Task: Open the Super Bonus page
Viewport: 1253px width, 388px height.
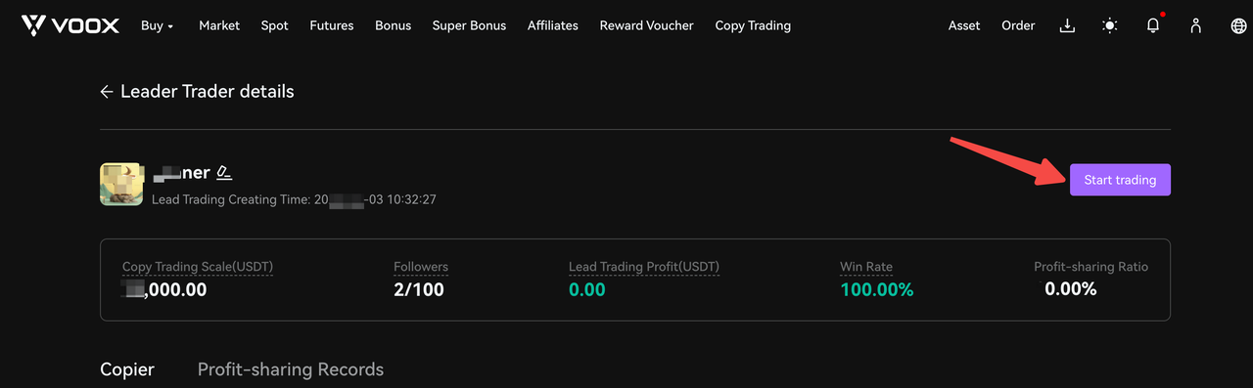Action: [x=469, y=25]
